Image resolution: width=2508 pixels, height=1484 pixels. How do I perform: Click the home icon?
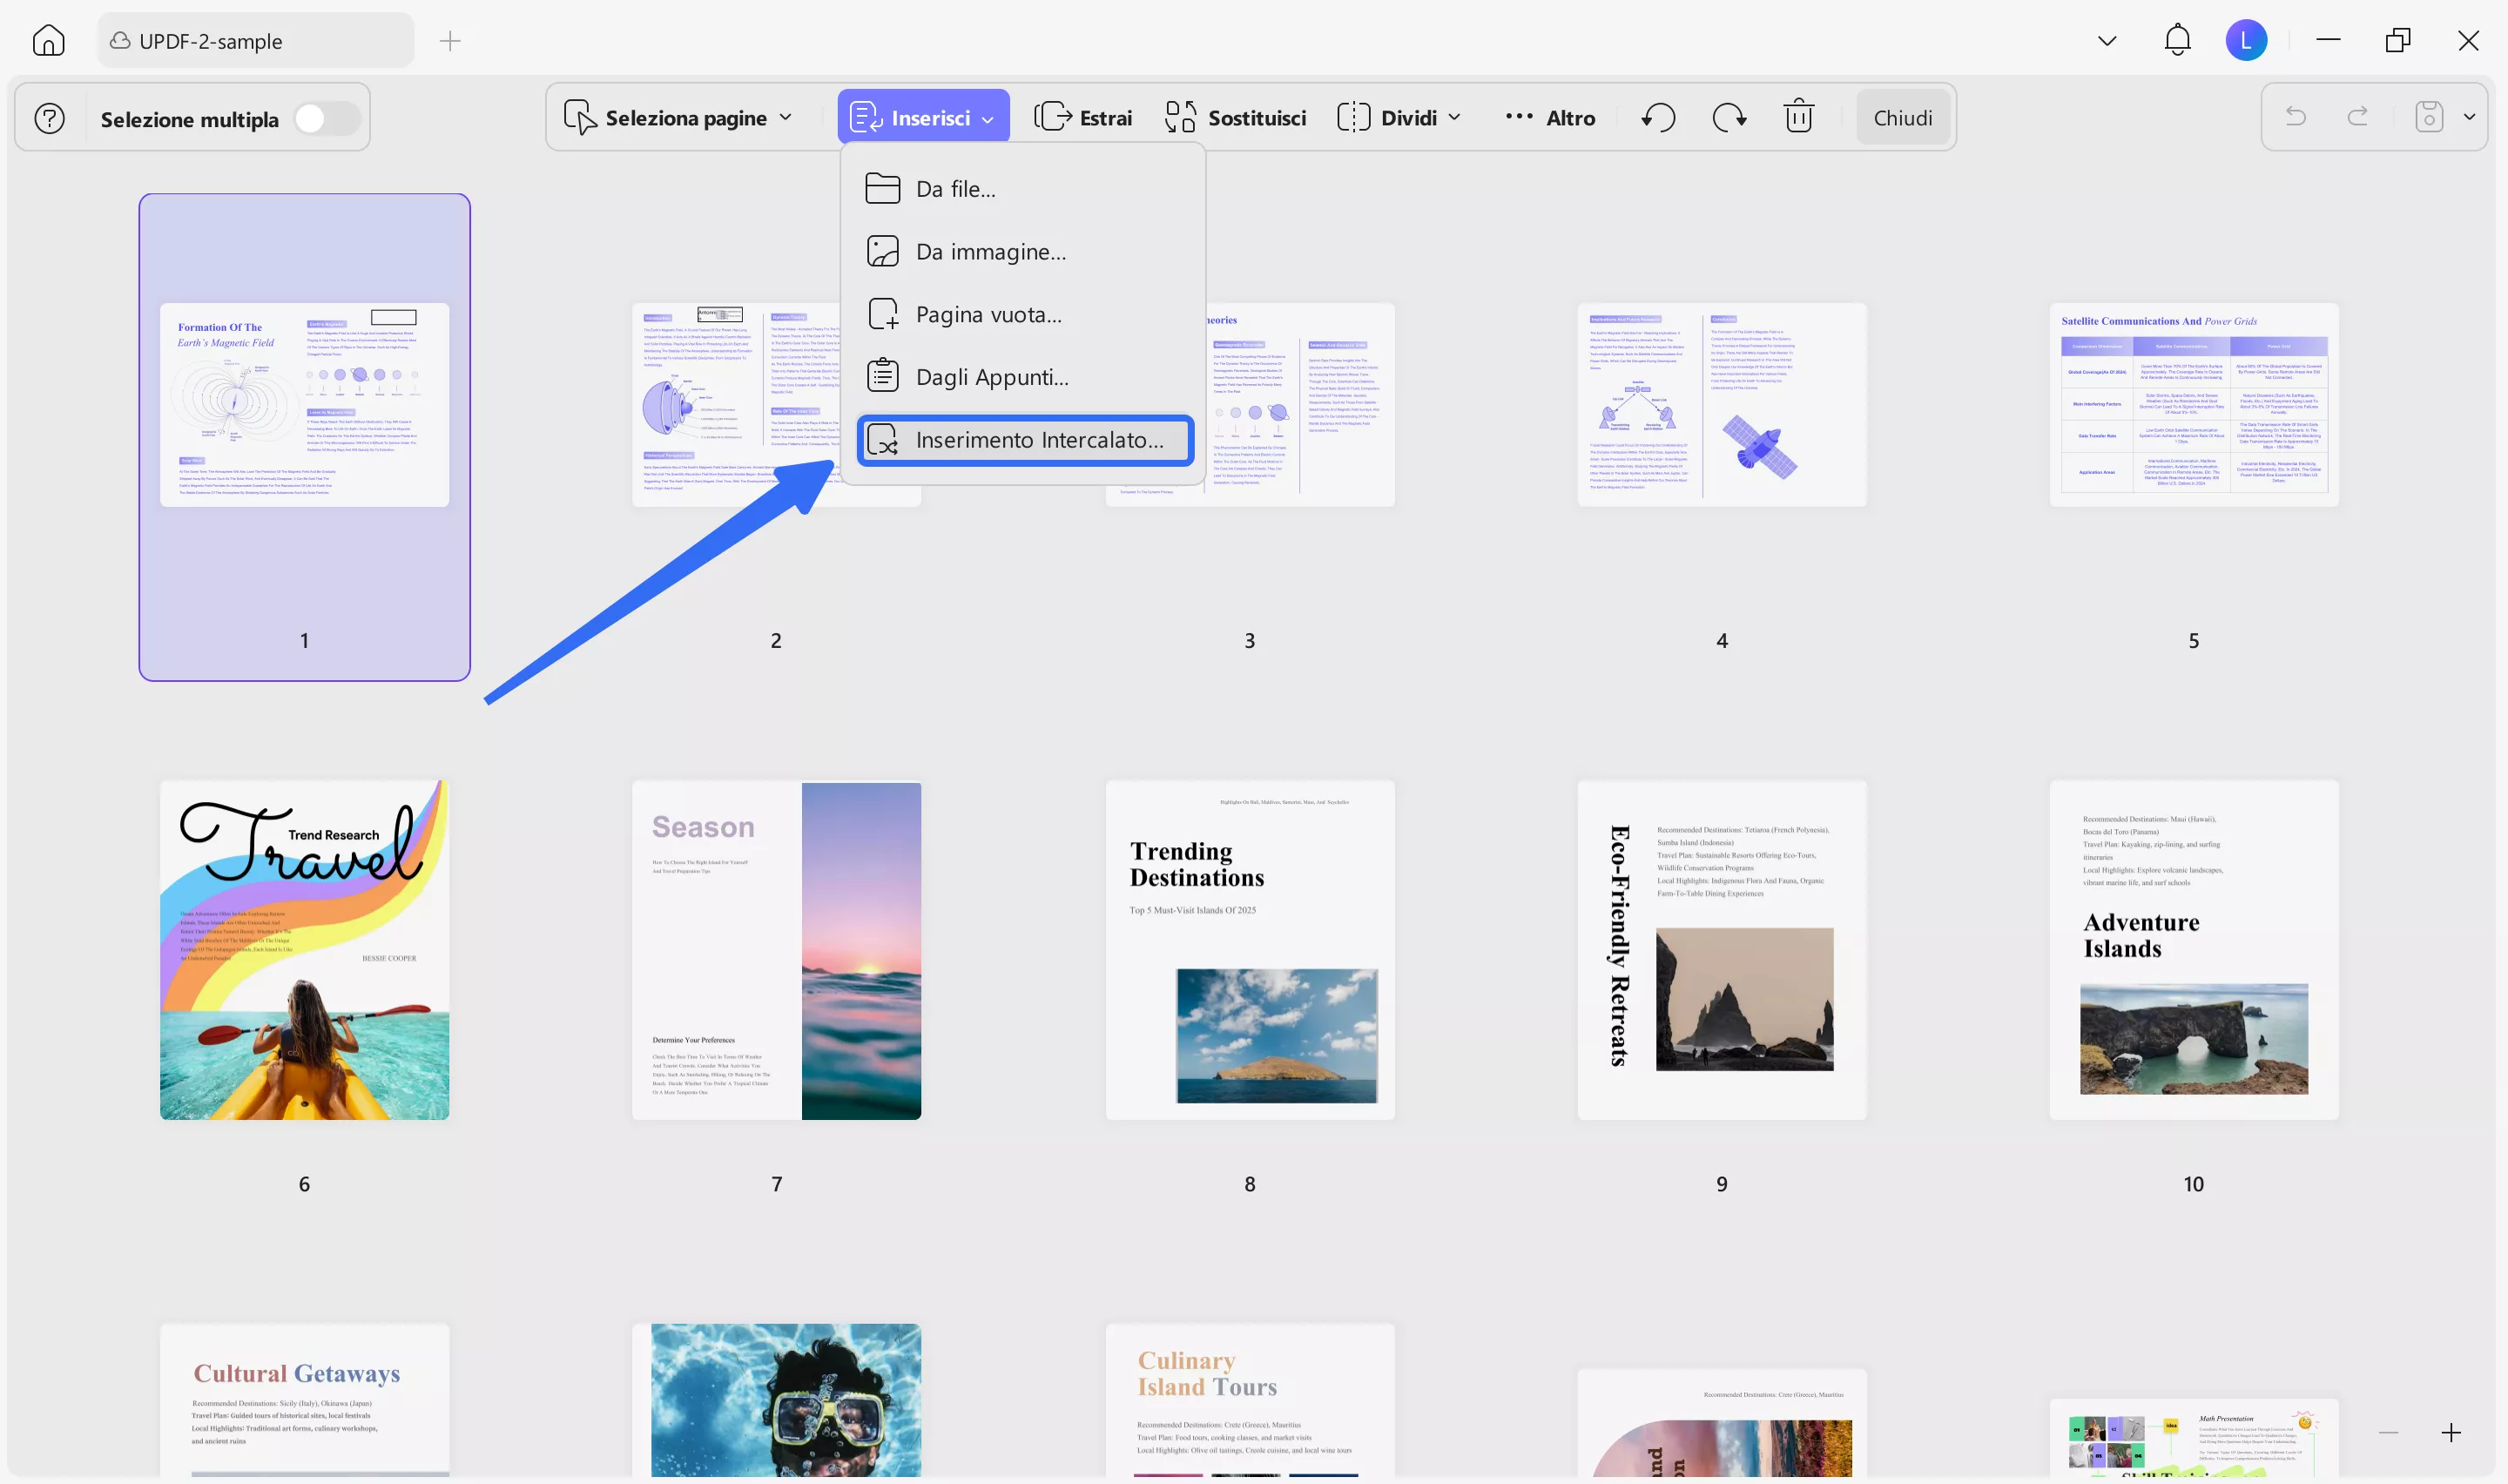pyautogui.click(x=48, y=41)
